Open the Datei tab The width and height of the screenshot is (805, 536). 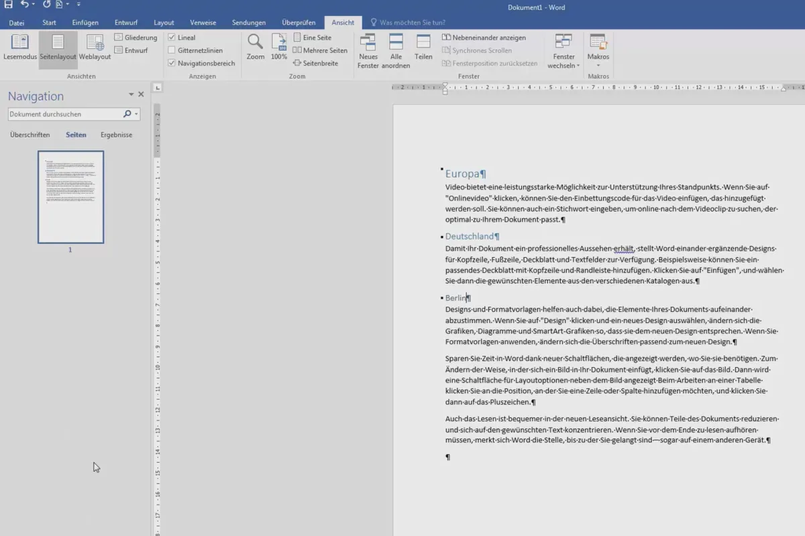pos(17,22)
